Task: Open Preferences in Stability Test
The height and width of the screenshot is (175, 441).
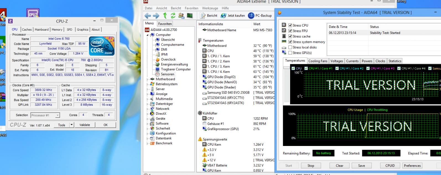Action: click(412, 166)
